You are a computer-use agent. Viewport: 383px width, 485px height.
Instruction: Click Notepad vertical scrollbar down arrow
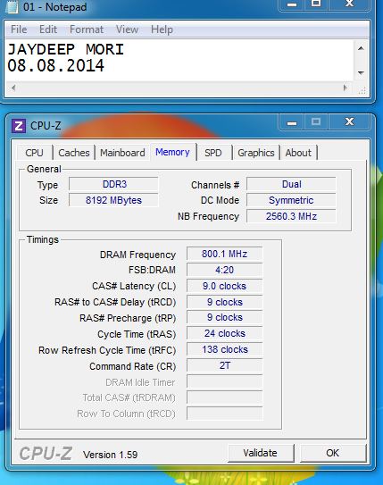[361, 73]
